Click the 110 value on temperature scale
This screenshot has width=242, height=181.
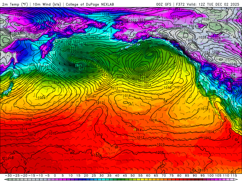coord(226,176)
